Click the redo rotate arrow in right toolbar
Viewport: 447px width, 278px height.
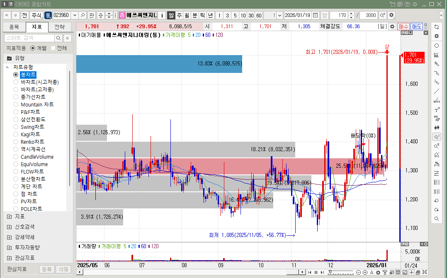[x=437, y=210]
